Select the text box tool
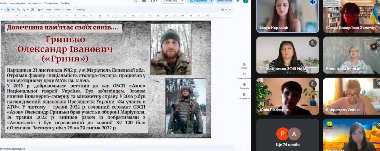Image resolution: width=380 pixels, height=151 pixels. coord(13,9)
